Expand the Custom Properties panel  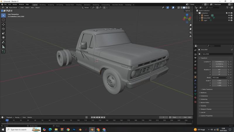pos(206,116)
